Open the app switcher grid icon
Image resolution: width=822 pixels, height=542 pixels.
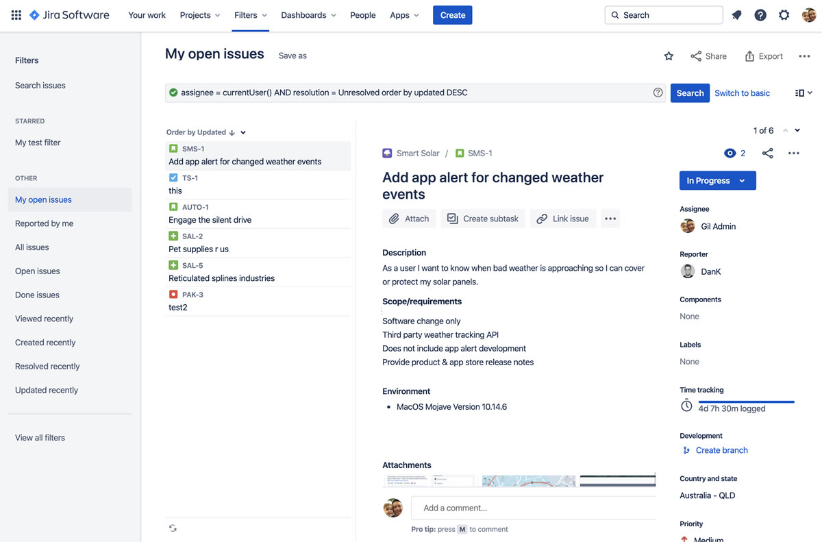click(16, 15)
